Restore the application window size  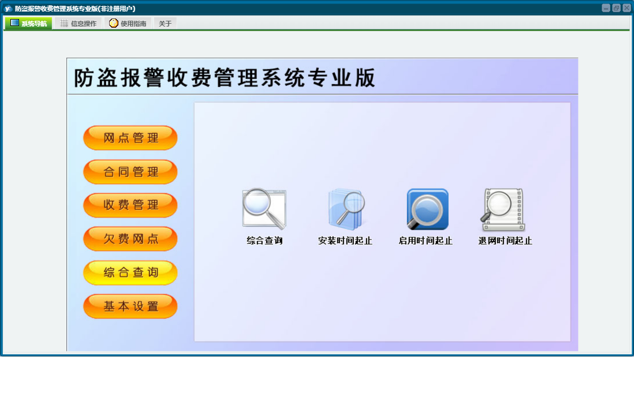point(616,8)
